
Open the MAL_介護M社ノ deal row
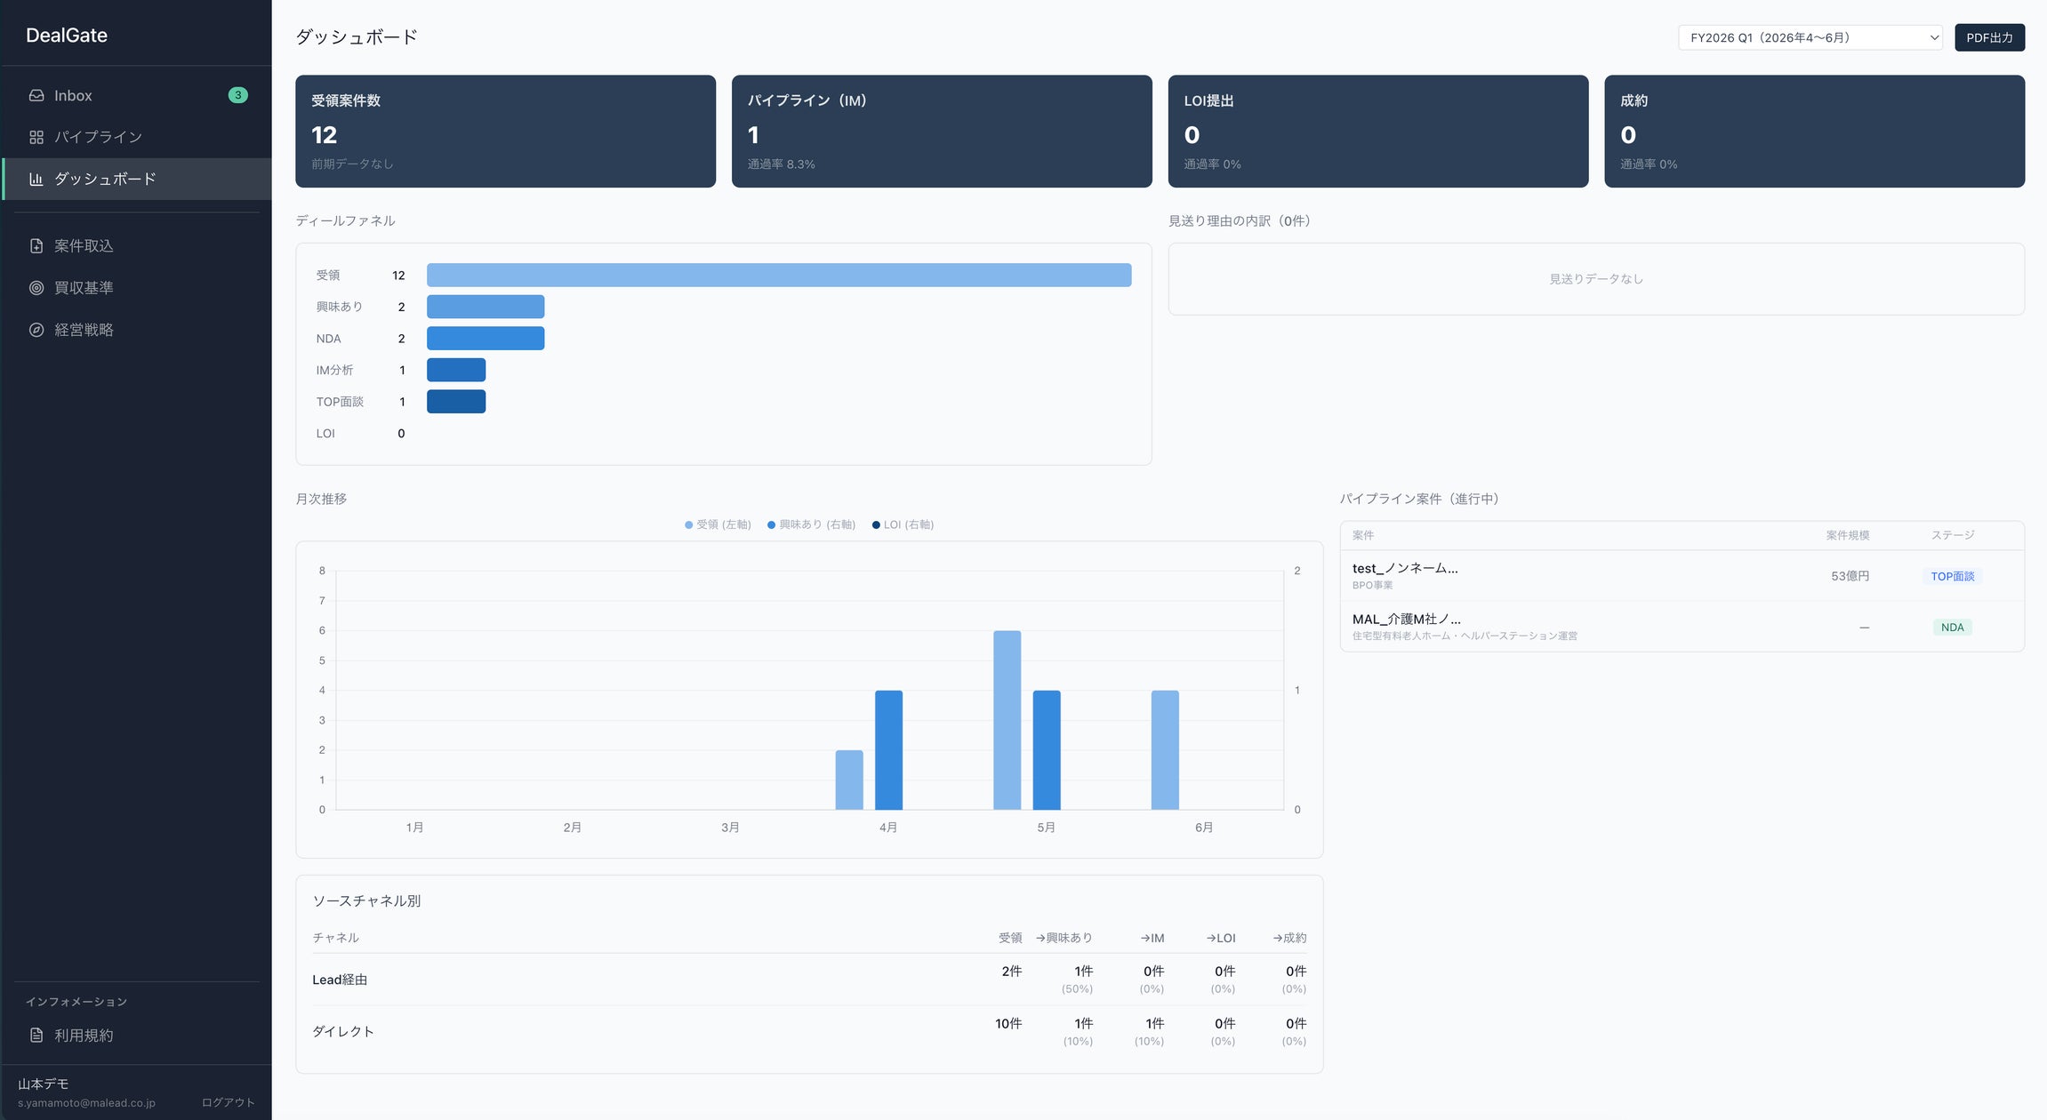[1682, 627]
